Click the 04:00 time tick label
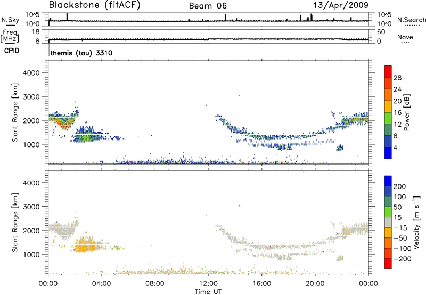 [102, 284]
